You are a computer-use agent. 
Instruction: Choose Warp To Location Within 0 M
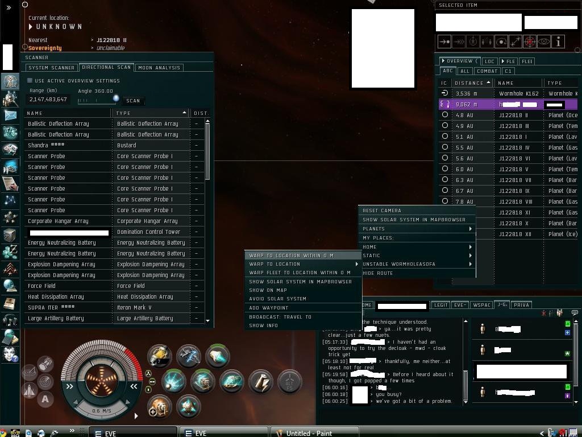pyautogui.click(x=303, y=255)
